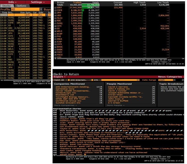Screen dimensions: 187x164
Task: Expand More People
Action: click(x=116, y=105)
